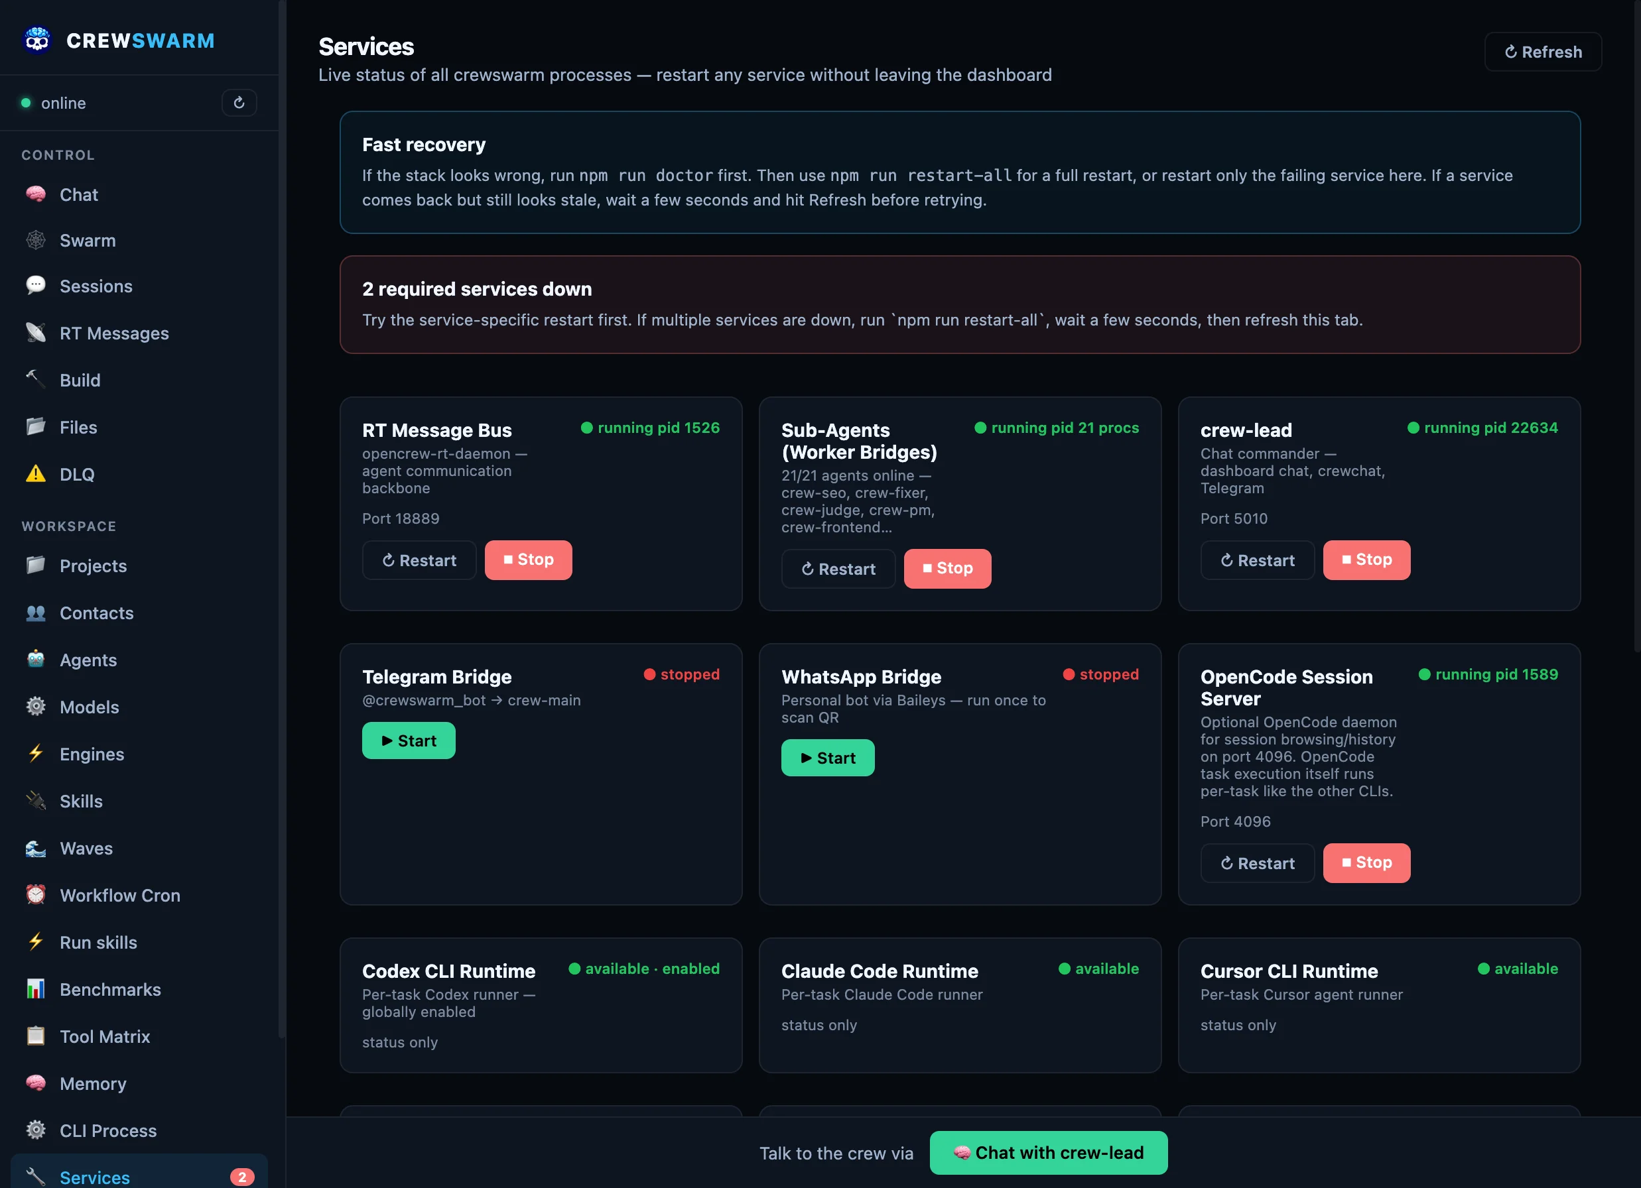Click the Workflow Cron alarm clock icon
This screenshot has width=1641, height=1188.
35,894
